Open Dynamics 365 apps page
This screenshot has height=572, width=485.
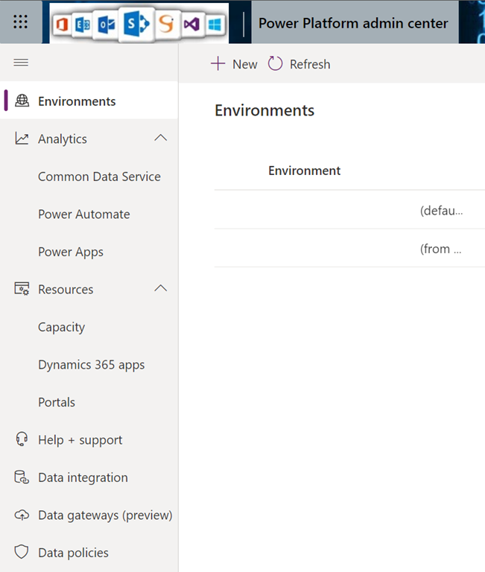pos(91,365)
